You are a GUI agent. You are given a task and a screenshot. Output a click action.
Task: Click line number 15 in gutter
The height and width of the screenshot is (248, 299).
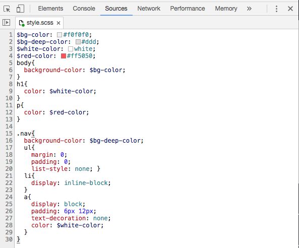pos(9,134)
